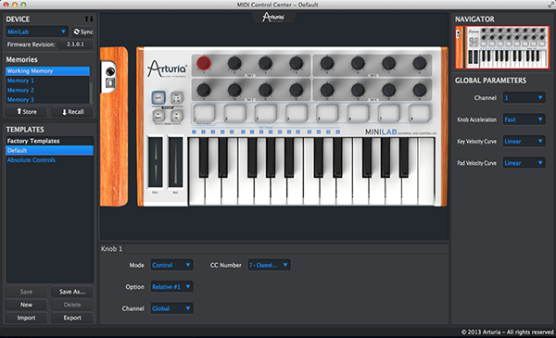This screenshot has width=556, height=338.
Task: Toggle the Shift button on the MiniLab
Action: (158, 98)
